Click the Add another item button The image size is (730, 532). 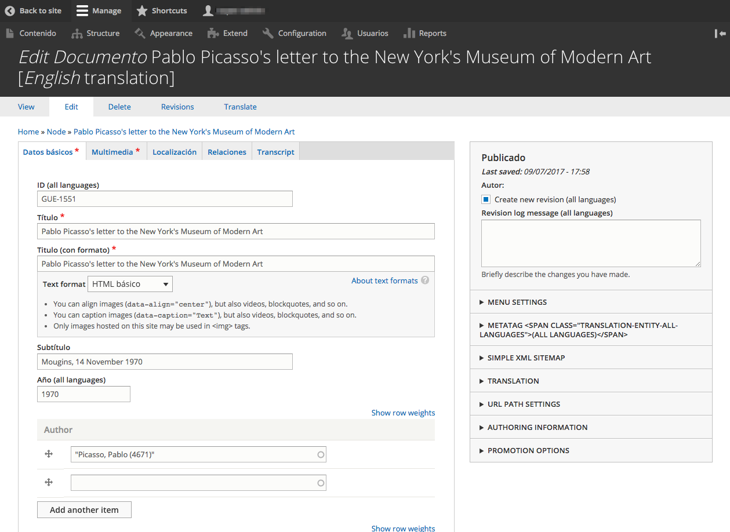tap(84, 510)
